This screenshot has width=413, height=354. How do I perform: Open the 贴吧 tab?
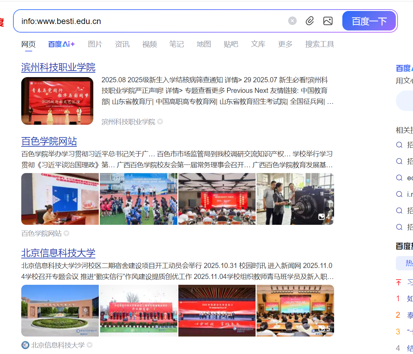tap(231, 44)
